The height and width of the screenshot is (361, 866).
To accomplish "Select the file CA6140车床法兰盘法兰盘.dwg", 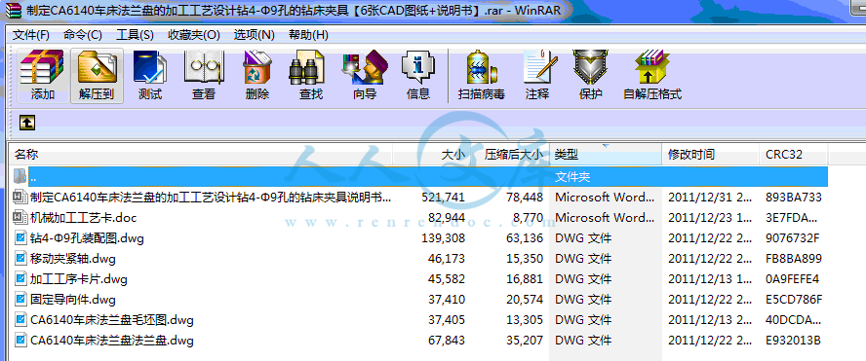I will point(112,340).
